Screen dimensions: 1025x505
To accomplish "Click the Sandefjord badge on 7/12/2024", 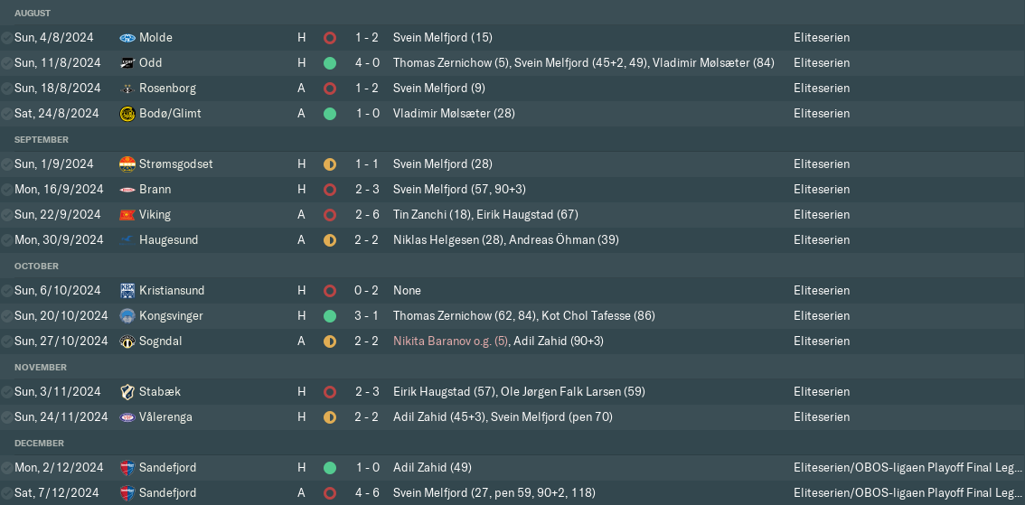I will pos(127,493).
